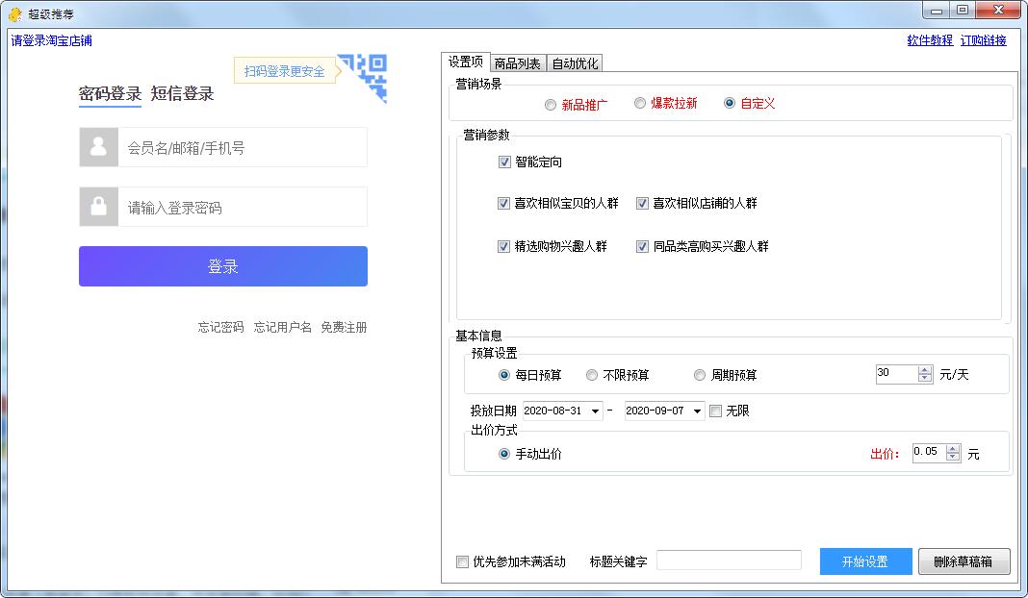Toggle 喜欢相似店铺的人群 checkbox
Screen dimensions: 1028x598
pos(642,204)
